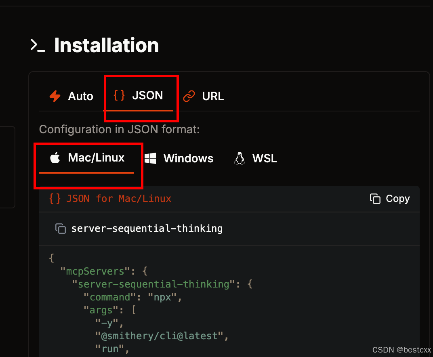The width and height of the screenshot is (433, 357).
Task: Click the 'JSON for Mac/Linux' code header label
Action: pyautogui.click(x=119, y=199)
